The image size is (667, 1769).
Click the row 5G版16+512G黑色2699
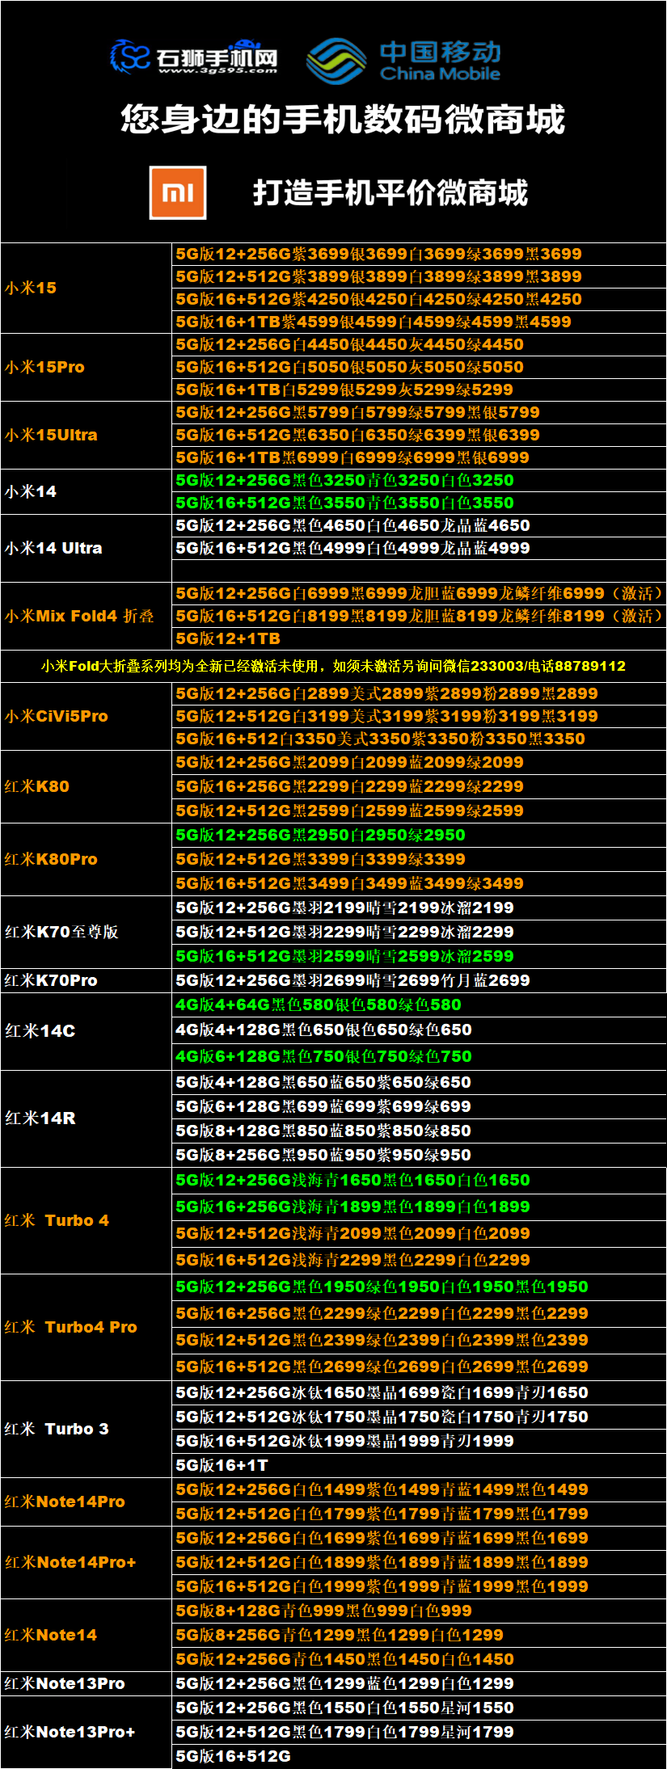tap(420, 1367)
